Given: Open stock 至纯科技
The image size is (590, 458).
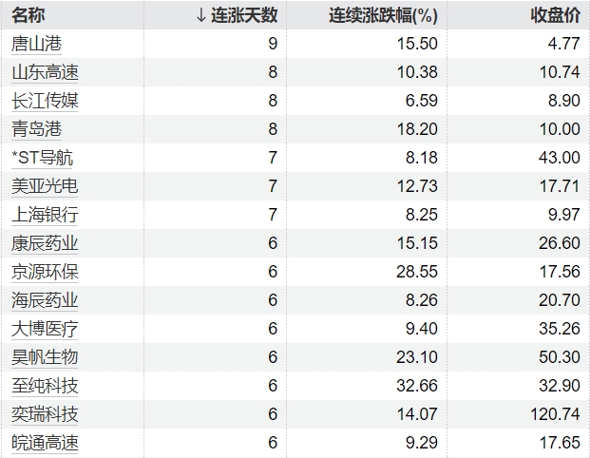Looking at the screenshot, I should pos(45,386).
